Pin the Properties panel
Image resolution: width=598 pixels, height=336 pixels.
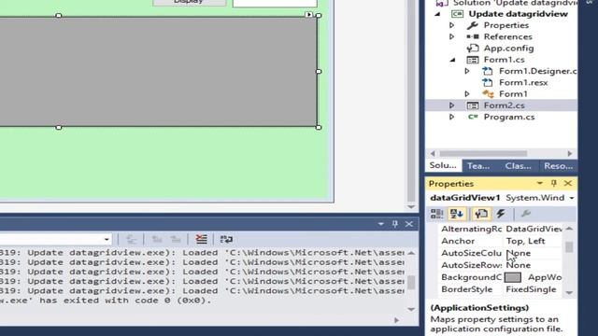pyautogui.click(x=554, y=184)
